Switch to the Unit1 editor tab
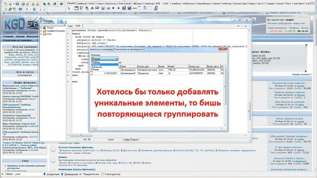Screen dimensions: 317x178 tap(78, 26)
